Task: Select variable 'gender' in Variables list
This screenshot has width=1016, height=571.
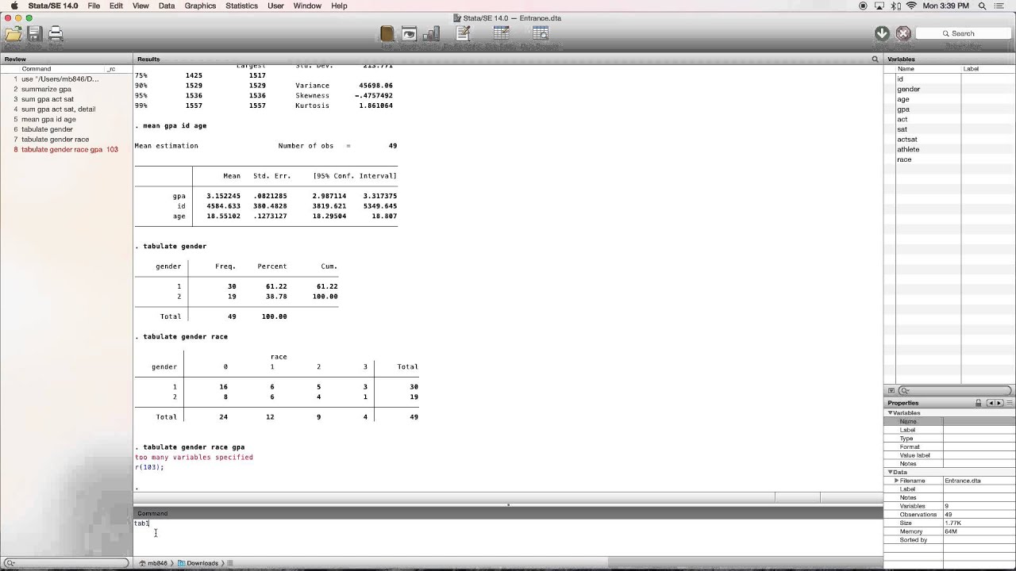Action: click(x=908, y=89)
